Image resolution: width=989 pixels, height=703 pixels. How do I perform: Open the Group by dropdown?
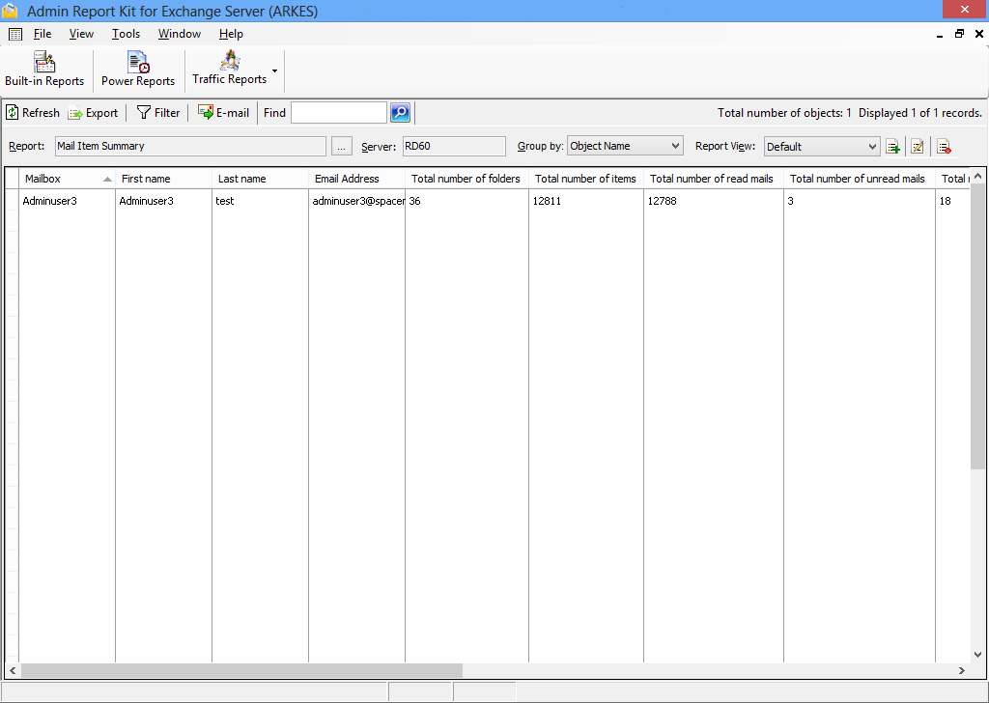[625, 146]
